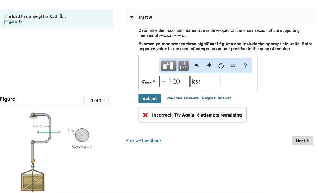
Task: Click the question mark help icon
Action: pos(245,66)
